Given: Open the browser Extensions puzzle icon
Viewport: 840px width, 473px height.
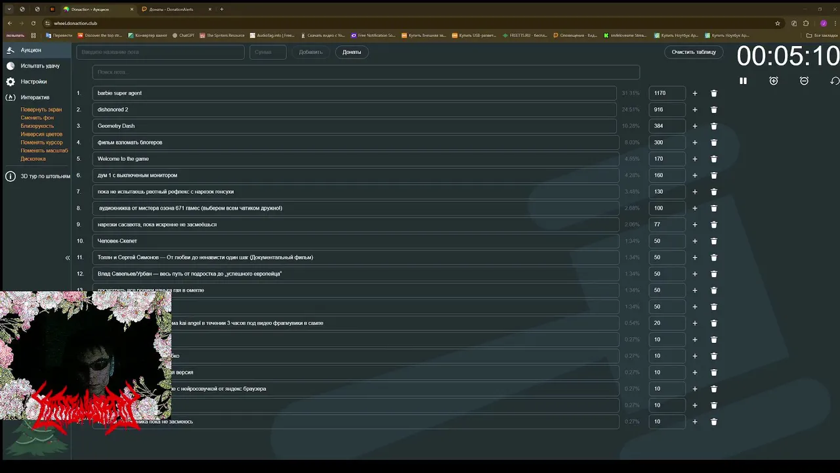Looking at the screenshot, I should click(x=806, y=23).
